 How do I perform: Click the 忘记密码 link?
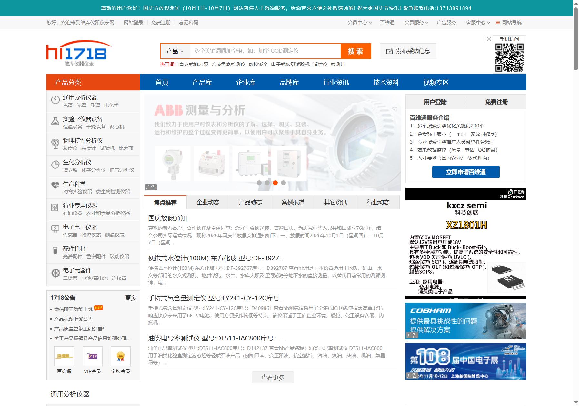pos(188,23)
